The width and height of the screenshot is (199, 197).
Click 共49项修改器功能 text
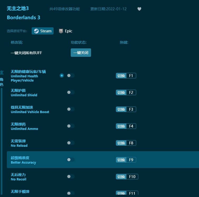[65, 9]
